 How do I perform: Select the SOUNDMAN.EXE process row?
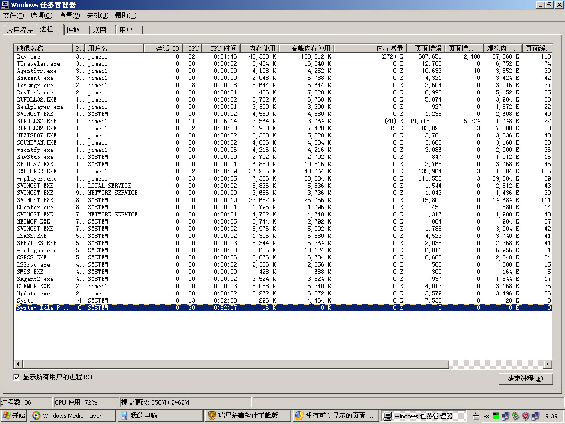click(284, 143)
